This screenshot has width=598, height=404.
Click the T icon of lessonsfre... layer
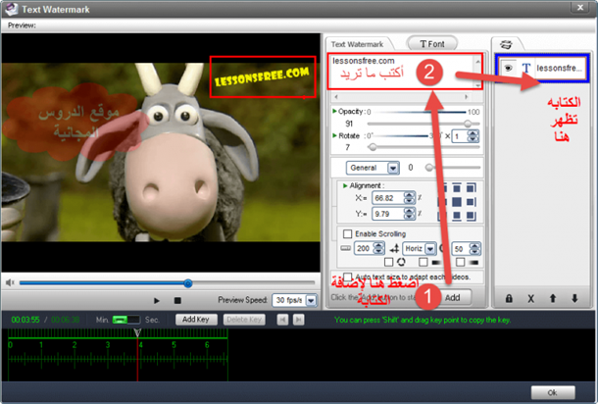click(525, 69)
